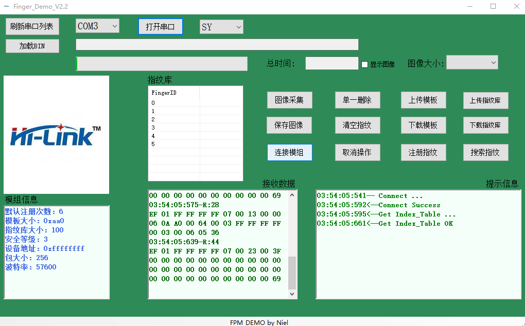
Task: Select FingerID row 3 in list
Action: 195,128
